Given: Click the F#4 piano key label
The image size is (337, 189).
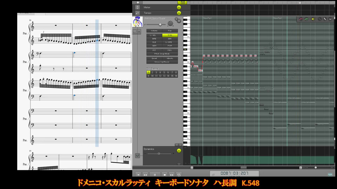Looking at the screenshot, I should [185, 49].
